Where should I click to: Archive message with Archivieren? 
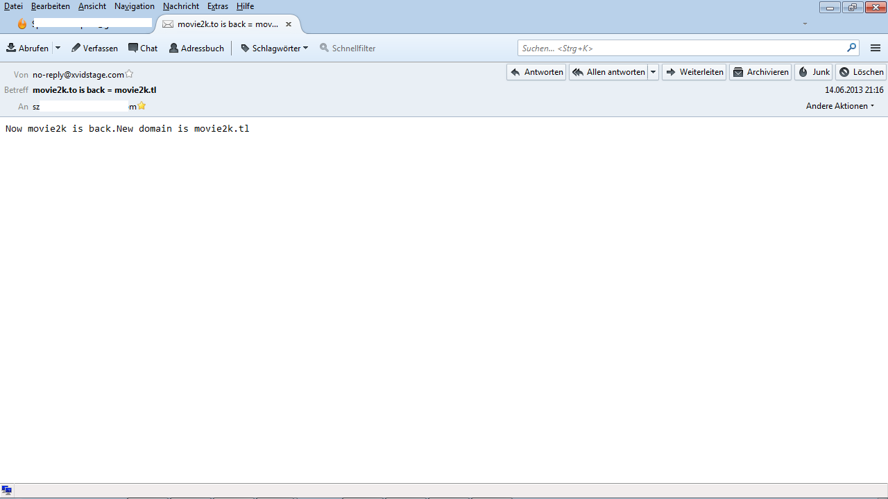point(760,72)
